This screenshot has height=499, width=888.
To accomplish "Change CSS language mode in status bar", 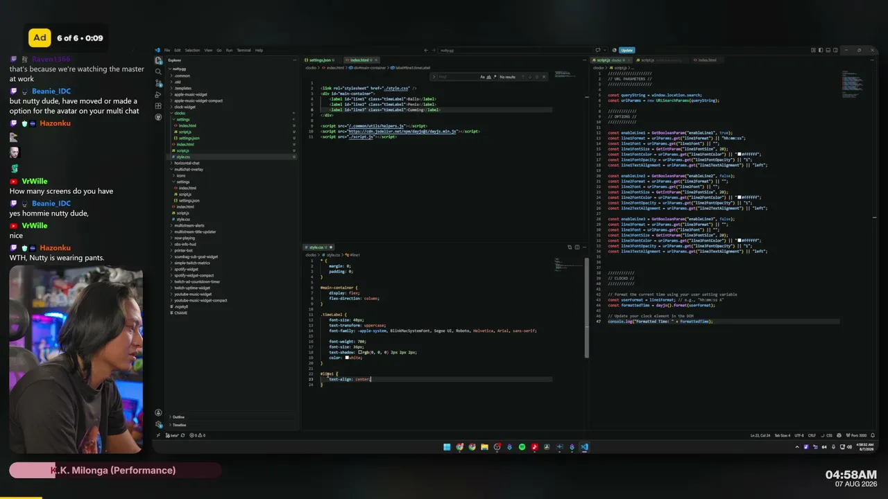I will click(829, 435).
